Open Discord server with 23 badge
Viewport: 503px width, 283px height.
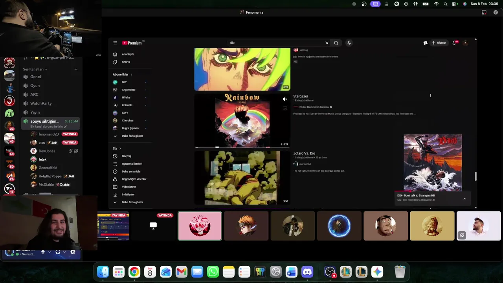coord(9,125)
